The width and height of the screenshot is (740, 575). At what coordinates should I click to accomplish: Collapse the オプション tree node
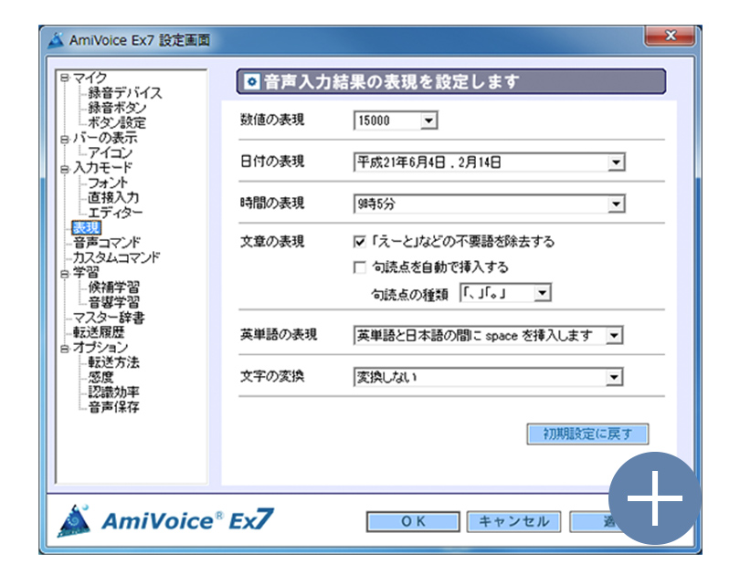(x=65, y=349)
